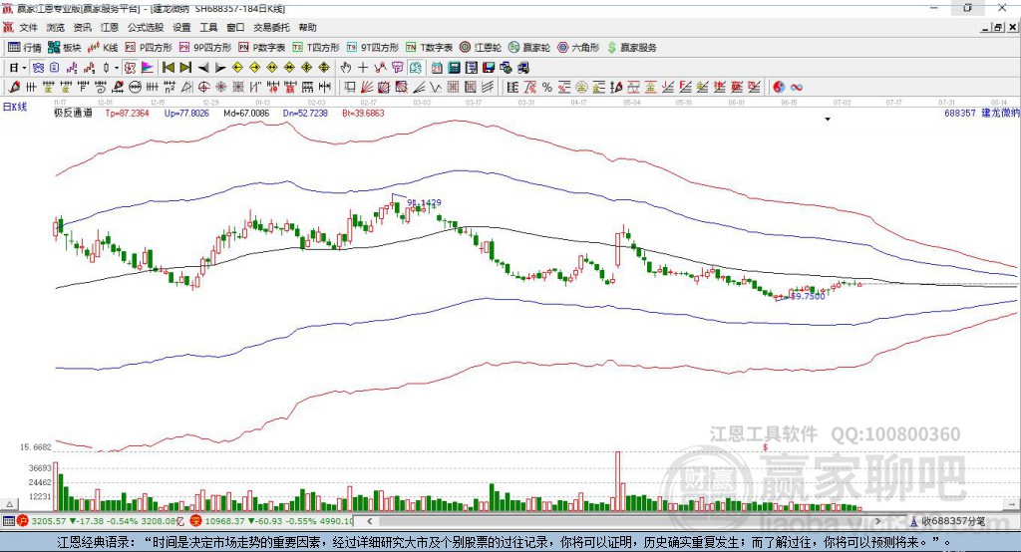Select the Gann fan lines tool
The image size is (1021, 552).
(x=367, y=87)
